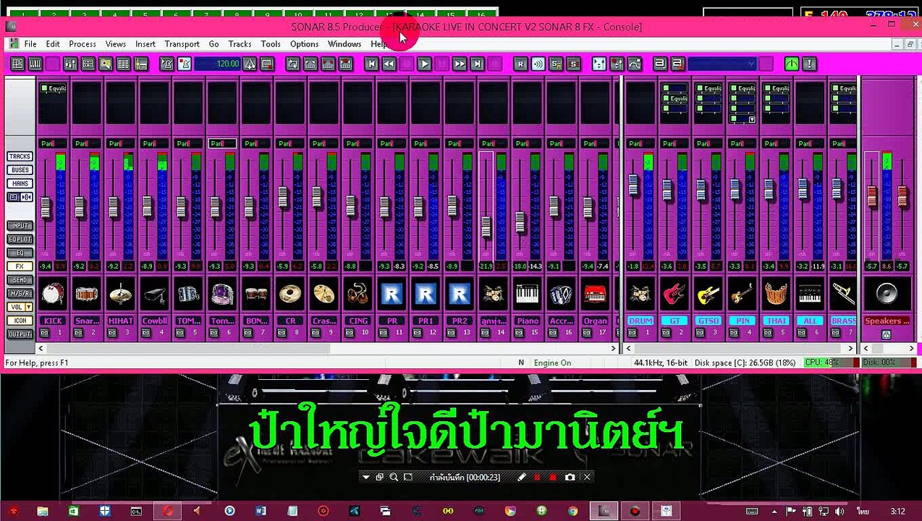
Task: Open the VOL module dropdown
Action: 29,307
